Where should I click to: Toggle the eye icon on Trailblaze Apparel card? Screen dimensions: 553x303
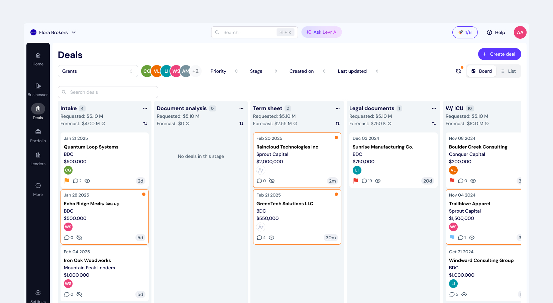coord(472,238)
